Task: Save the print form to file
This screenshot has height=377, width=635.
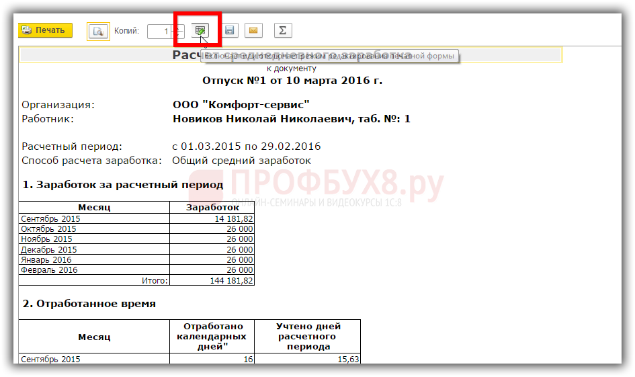Action: [229, 30]
